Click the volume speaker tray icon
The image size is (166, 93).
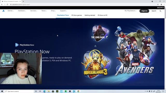point(147,91)
